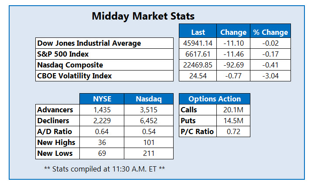Image resolution: width=311 pixels, height=185 pixels.
Task: Select the Nasdaq column header in breadth table
Action: click(x=149, y=99)
